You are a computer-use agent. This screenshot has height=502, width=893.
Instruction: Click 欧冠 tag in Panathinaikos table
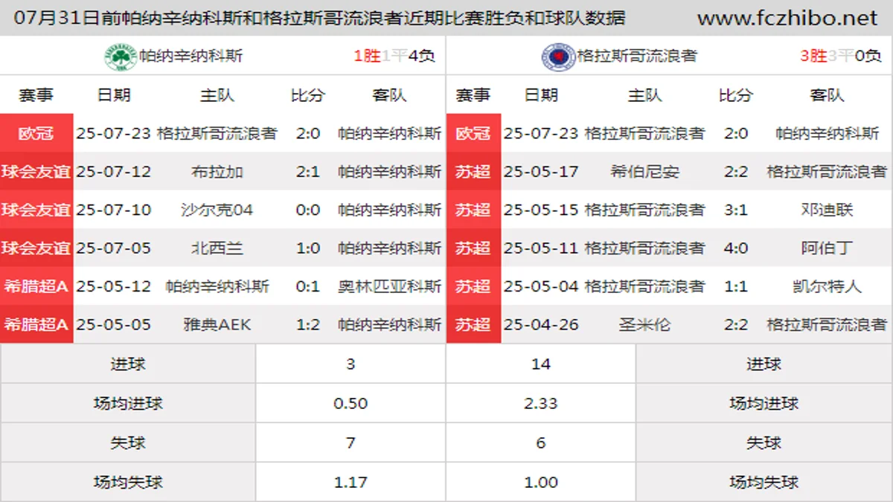36,133
